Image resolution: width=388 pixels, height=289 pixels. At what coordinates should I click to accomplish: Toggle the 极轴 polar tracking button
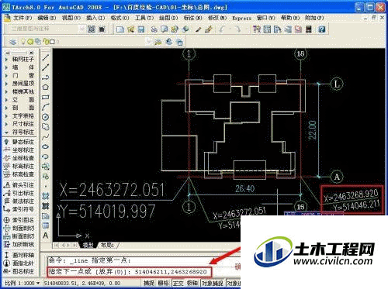click(192, 283)
